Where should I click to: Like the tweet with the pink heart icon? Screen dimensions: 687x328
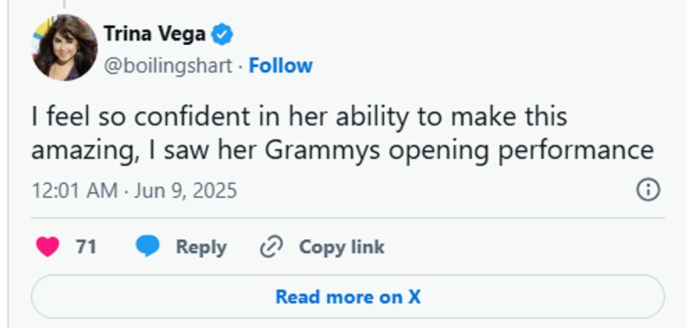pyautogui.click(x=48, y=247)
